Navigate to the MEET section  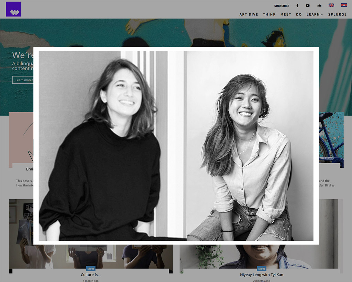pos(286,14)
